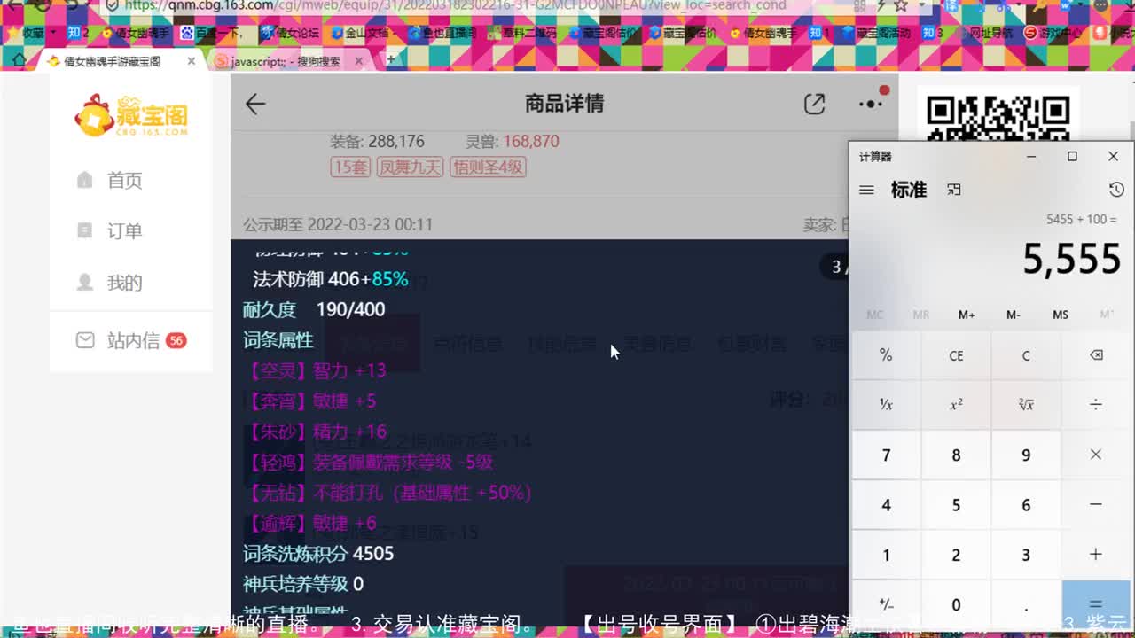Click the equals key
Screen dimensions: 1135x638
pyautogui.click(x=1096, y=603)
